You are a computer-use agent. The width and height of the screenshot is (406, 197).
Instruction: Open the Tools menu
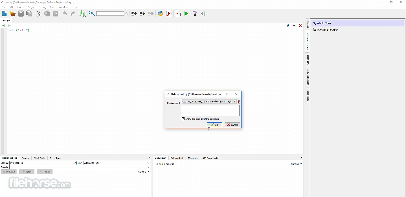(x=52, y=7)
